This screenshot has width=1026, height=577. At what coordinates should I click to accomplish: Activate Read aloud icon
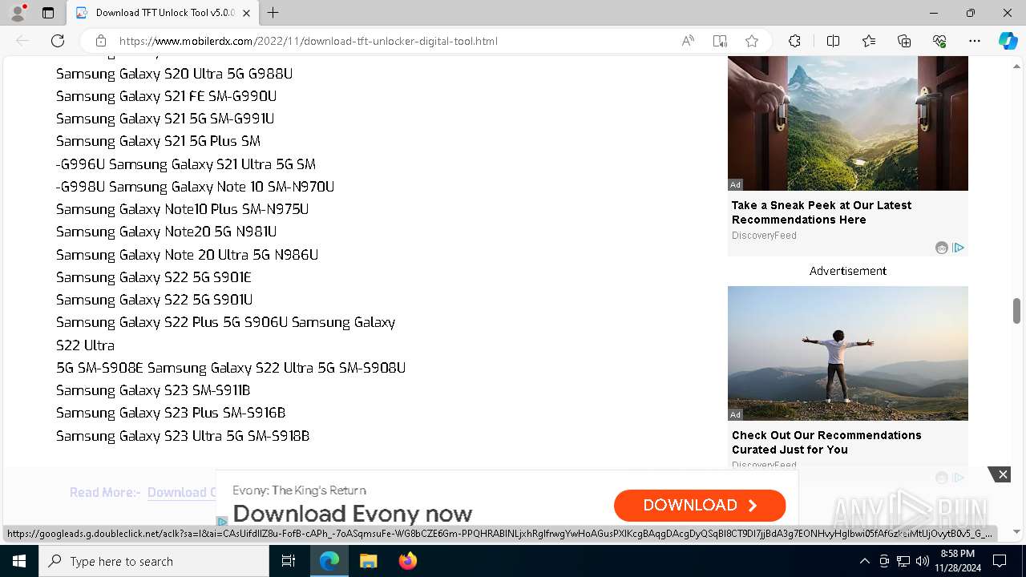pos(688,41)
